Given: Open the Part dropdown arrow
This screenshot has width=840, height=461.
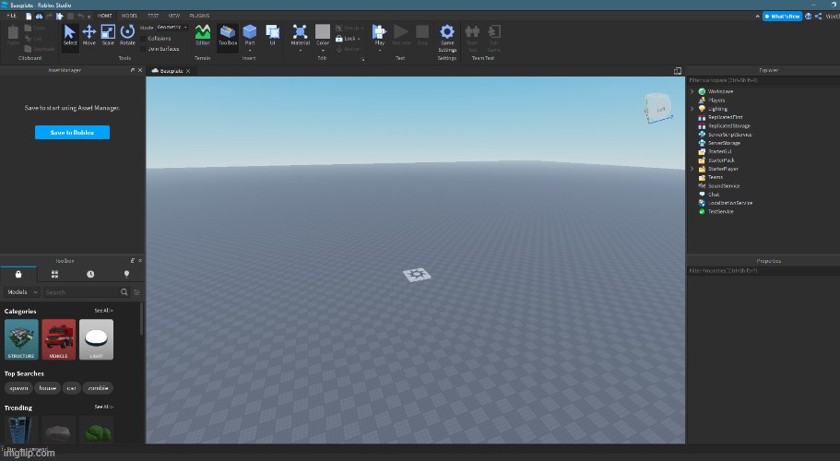Looking at the screenshot, I should 250,51.
